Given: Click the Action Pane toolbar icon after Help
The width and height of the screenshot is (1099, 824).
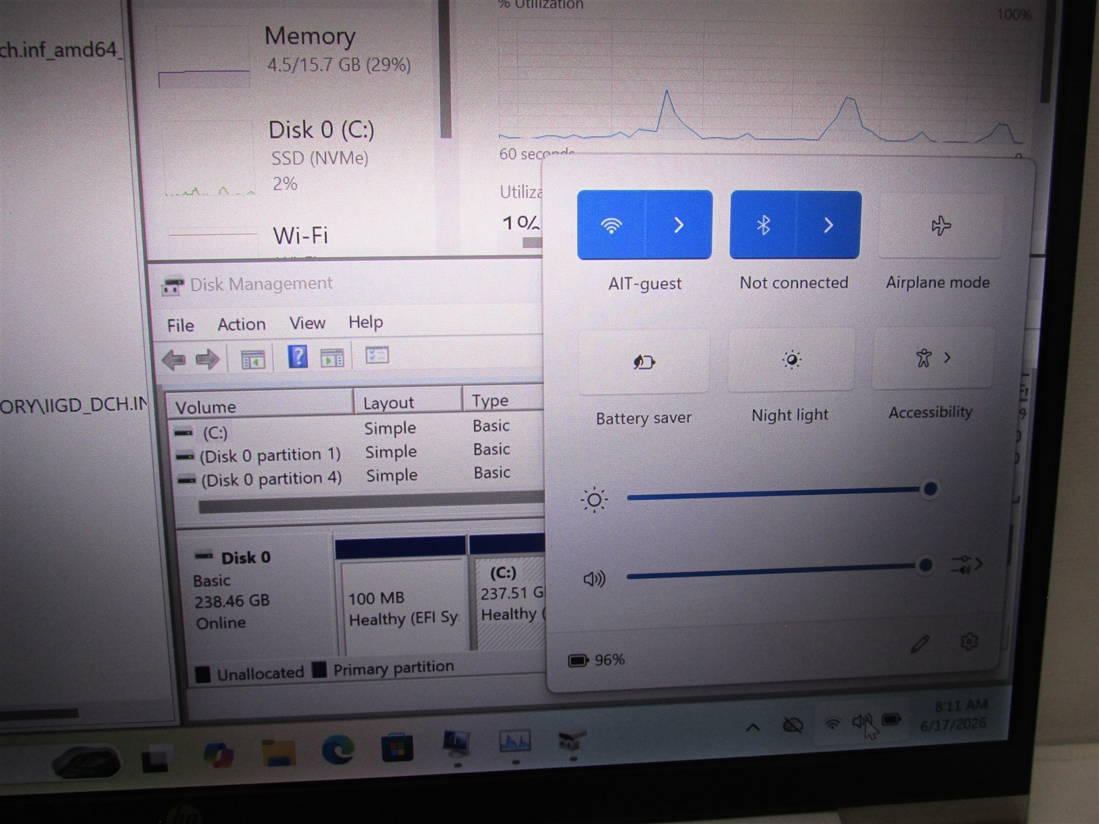Looking at the screenshot, I should coord(332,358).
